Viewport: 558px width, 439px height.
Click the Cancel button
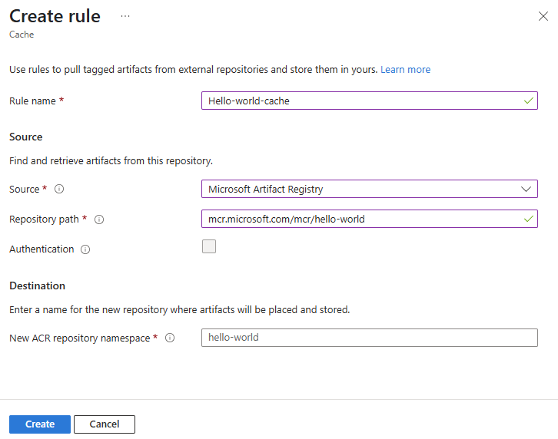coord(105,424)
